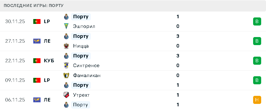Click Porto crest in the 30.11.25 match
Screen dimensions: 266x109
[x=66, y=17]
